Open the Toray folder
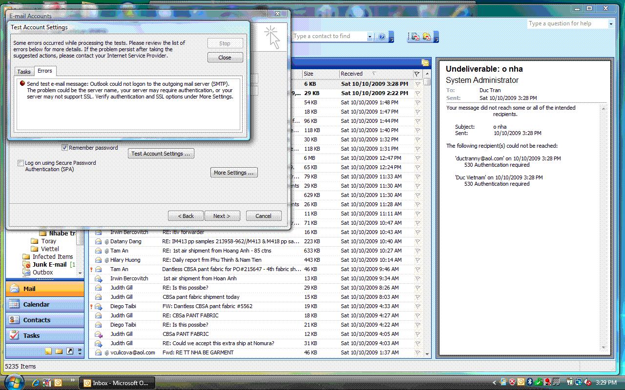 tap(49, 241)
